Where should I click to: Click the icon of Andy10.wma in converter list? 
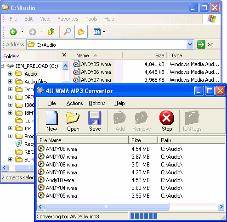(x=41, y=180)
